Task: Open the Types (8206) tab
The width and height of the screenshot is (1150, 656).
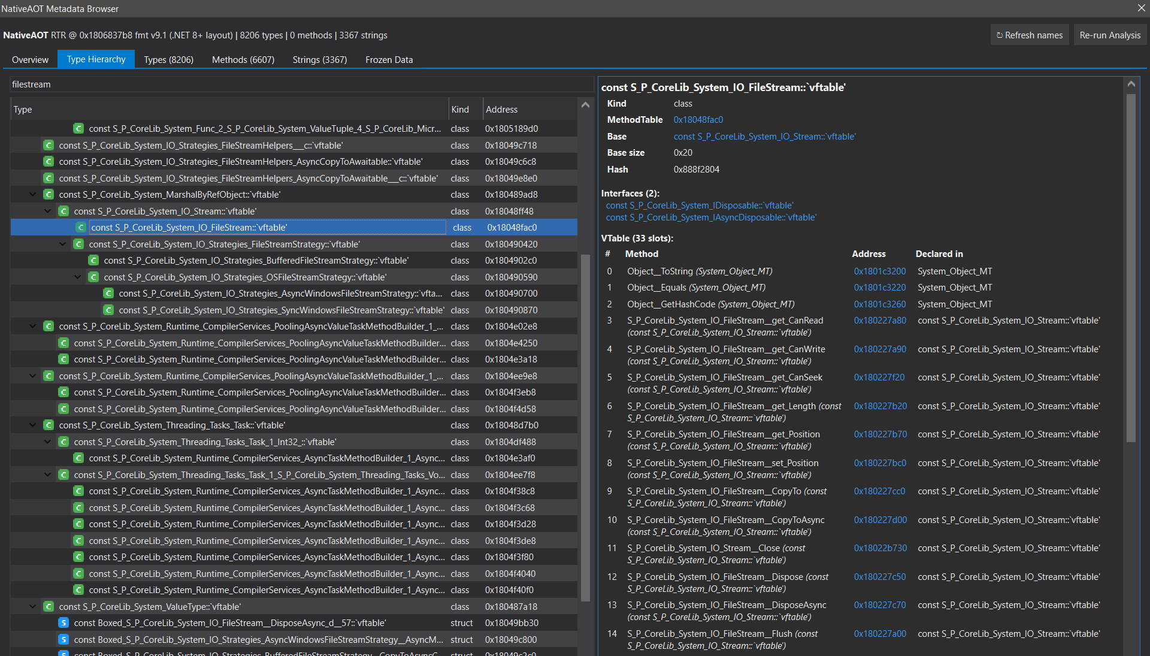Action: tap(169, 60)
